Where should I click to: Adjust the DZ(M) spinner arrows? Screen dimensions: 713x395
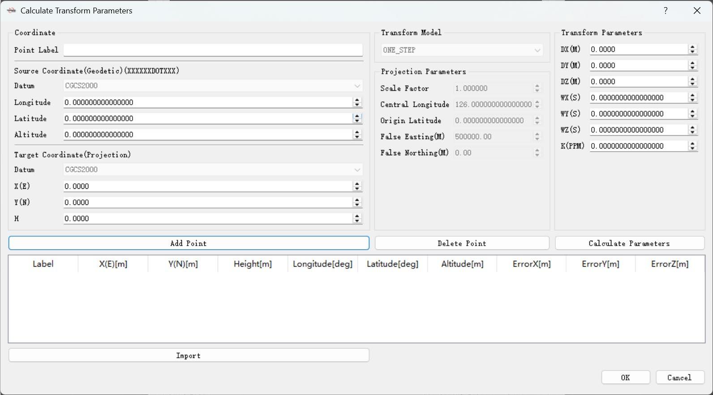[x=693, y=81]
